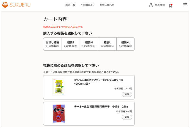Open the お問い合わせ contact page

pos(107,5)
